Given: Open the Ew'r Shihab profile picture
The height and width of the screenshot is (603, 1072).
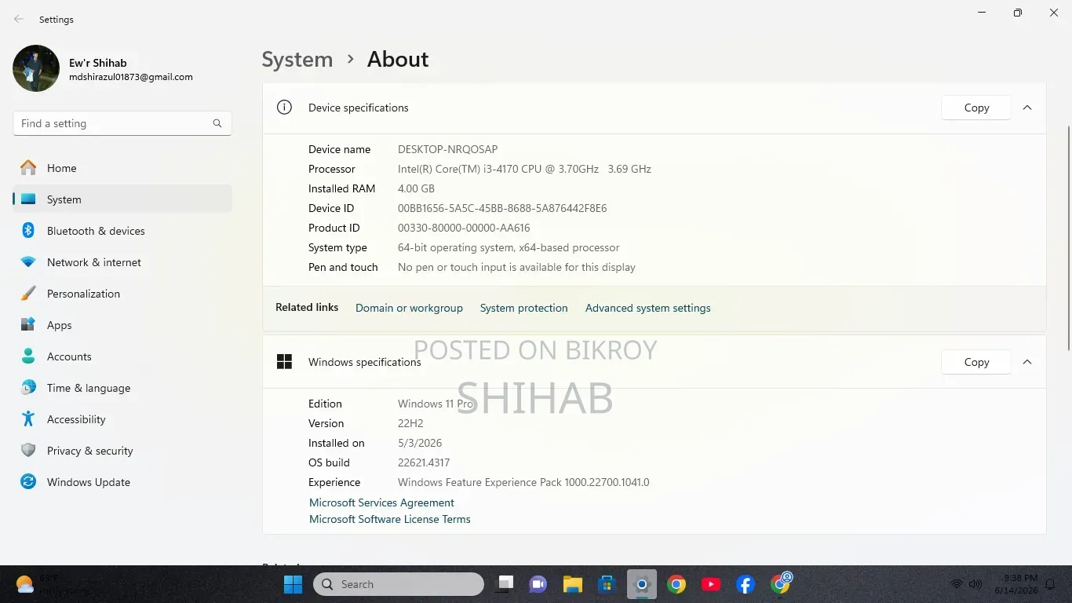Looking at the screenshot, I should pyautogui.click(x=36, y=68).
